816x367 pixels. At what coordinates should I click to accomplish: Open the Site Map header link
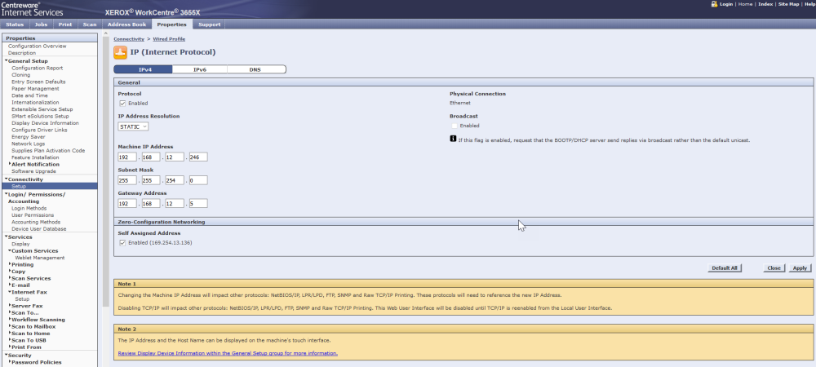[x=789, y=4]
